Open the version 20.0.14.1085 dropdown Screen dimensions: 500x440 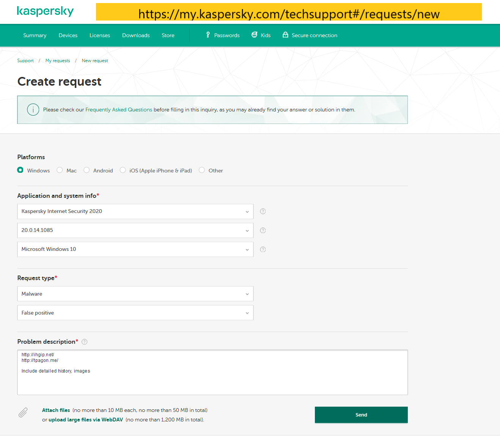point(135,230)
